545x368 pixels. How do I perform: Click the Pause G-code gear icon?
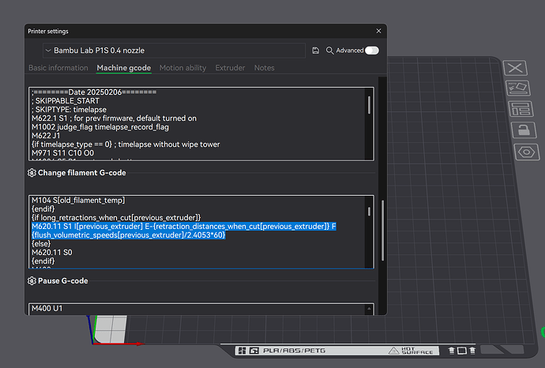point(32,281)
